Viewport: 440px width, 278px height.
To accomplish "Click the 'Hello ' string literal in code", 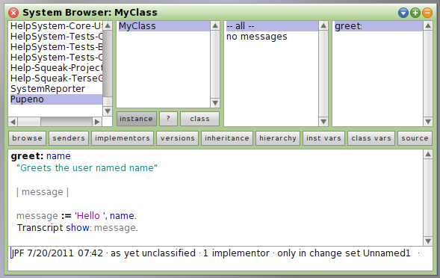I will coord(91,216).
